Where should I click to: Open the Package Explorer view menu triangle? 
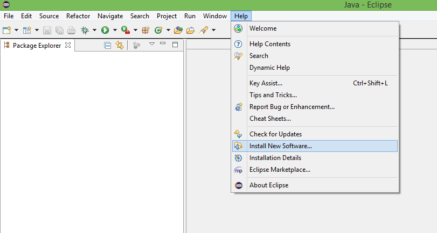click(152, 44)
